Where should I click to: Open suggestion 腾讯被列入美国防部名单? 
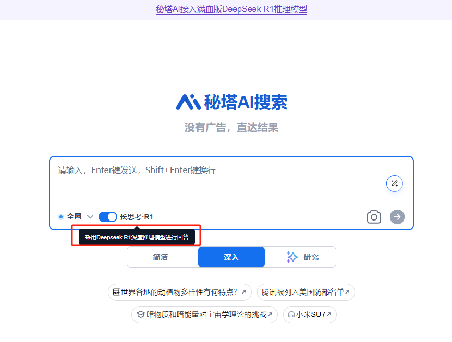point(306,292)
